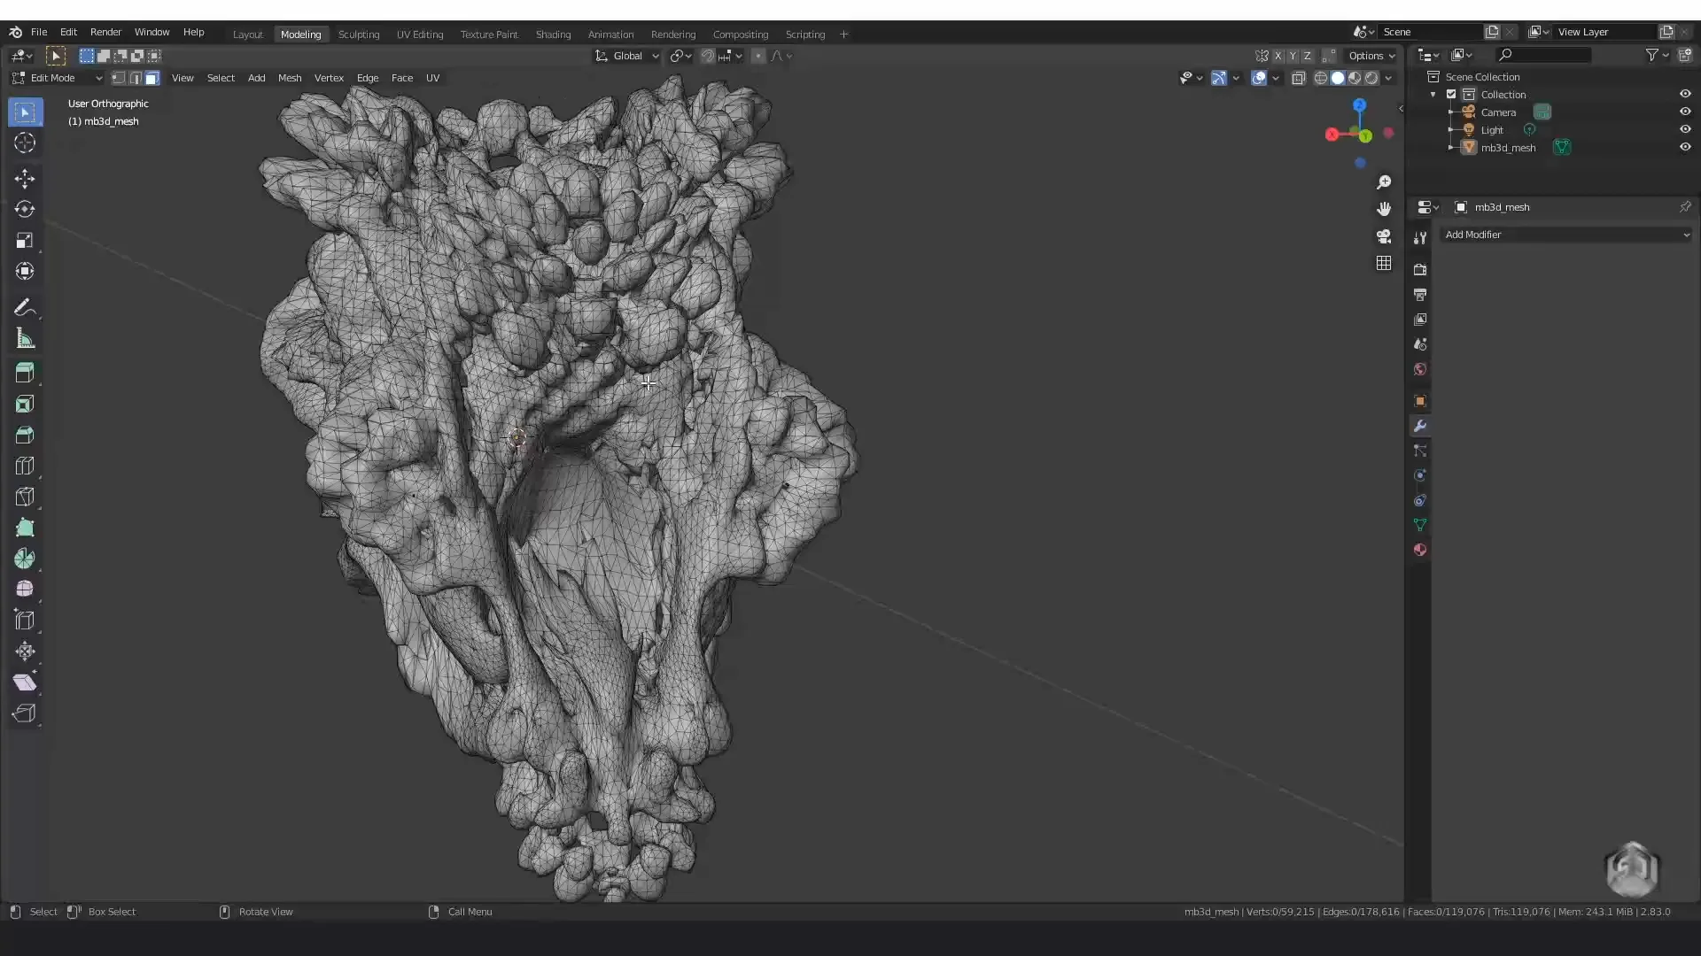Open the World properties tab
Image resolution: width=1701 pixels, height=956 pixels.
click(1420, 369)
